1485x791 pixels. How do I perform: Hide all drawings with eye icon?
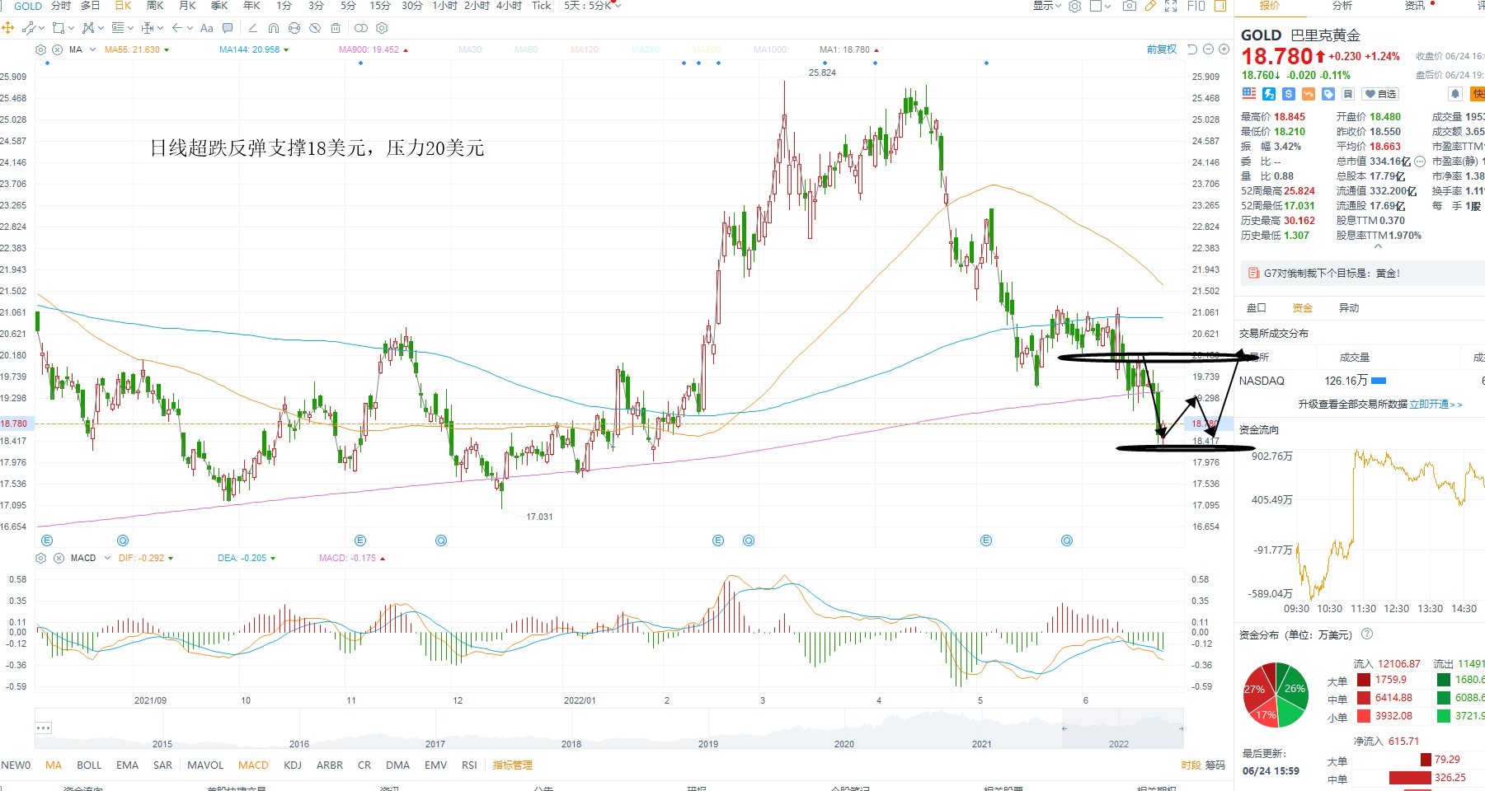click(315, 28)
